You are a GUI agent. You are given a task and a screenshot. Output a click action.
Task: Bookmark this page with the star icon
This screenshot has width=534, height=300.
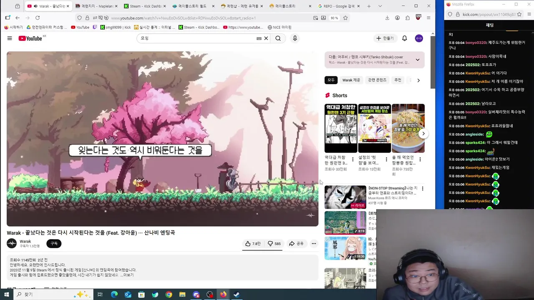click(345, 18)
